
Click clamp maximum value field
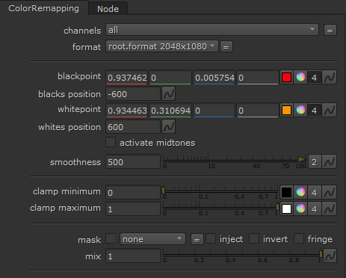coord(133,208)
